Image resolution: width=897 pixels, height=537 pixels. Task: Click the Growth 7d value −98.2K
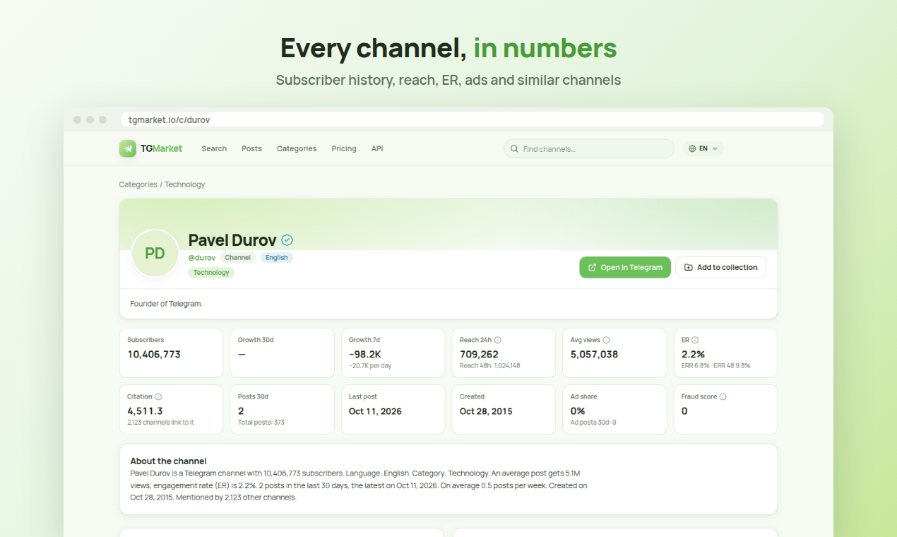click(366, 354)
